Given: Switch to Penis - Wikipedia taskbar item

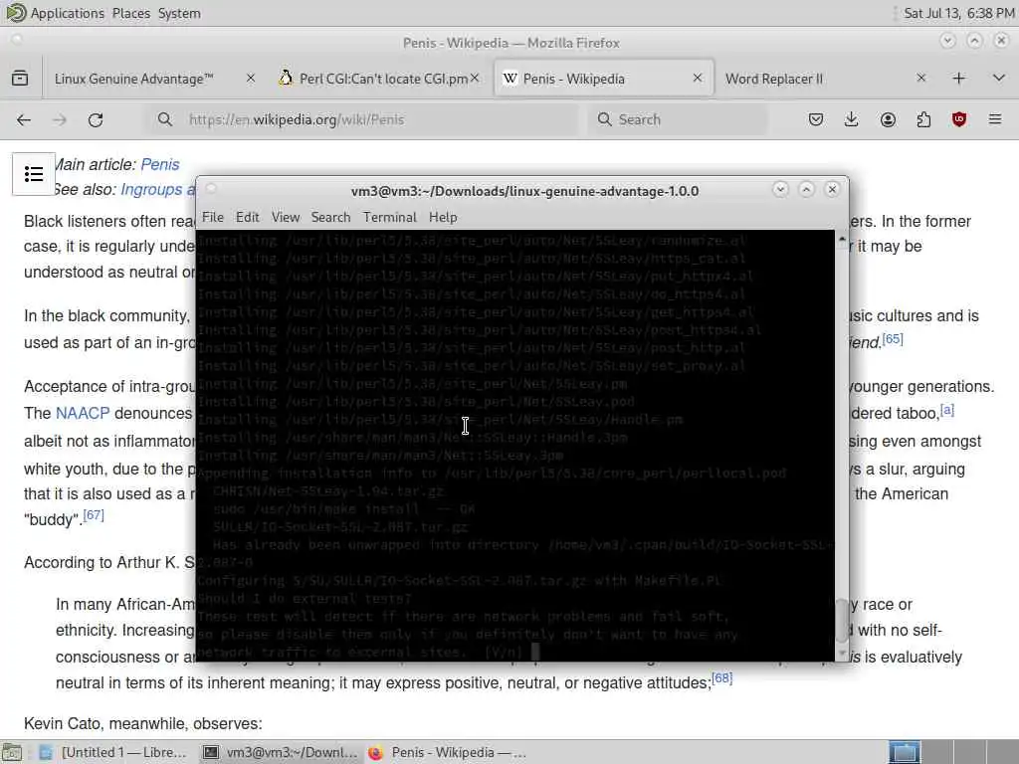Looking at the screenshot, I should point(447,752).
